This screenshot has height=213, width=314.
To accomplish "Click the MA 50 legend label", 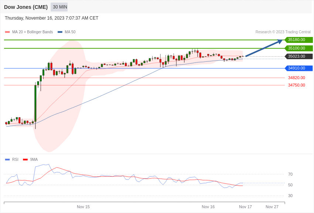I will (70, 32).
